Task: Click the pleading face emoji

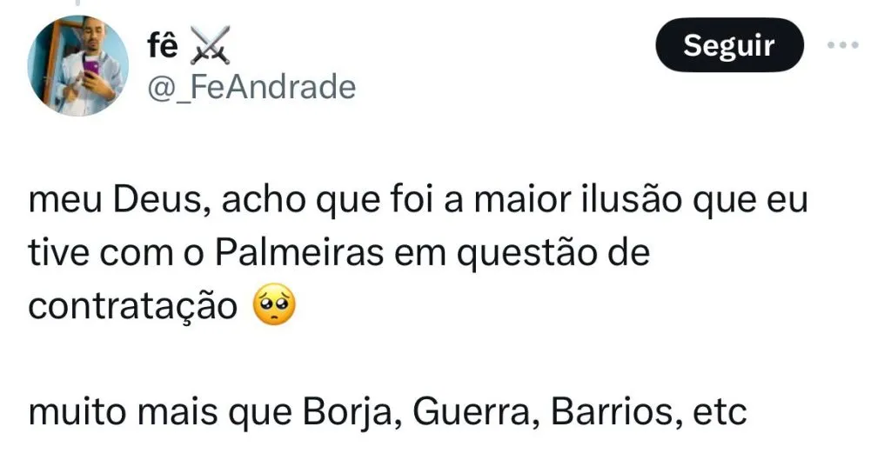Action: click(274, 304)
